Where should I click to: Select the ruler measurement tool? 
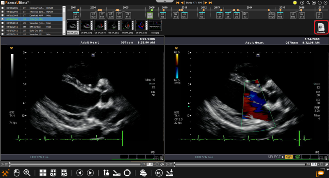117,173
